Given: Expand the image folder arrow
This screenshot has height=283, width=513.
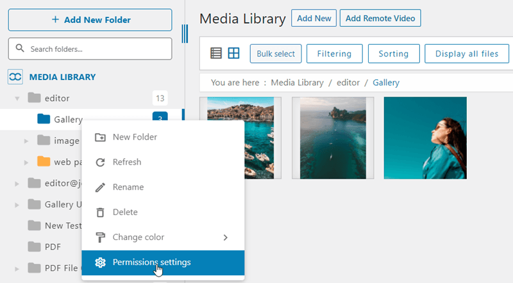Looking at the screenshot, I should 26,141.
